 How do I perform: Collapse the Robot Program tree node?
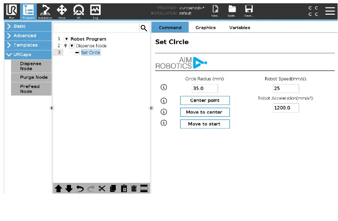tap(67, 39)
